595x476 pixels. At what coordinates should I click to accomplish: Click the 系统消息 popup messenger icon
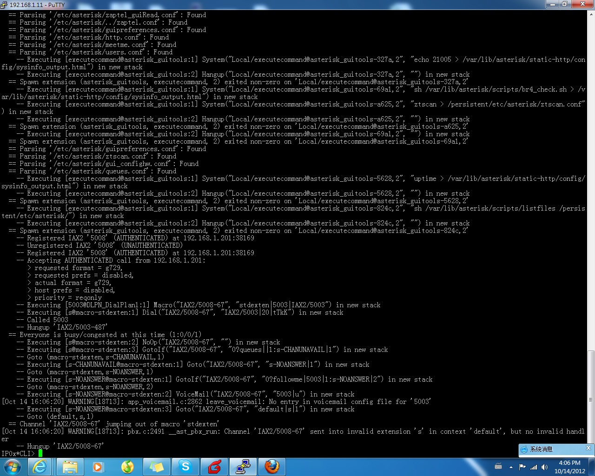point(524,450)
